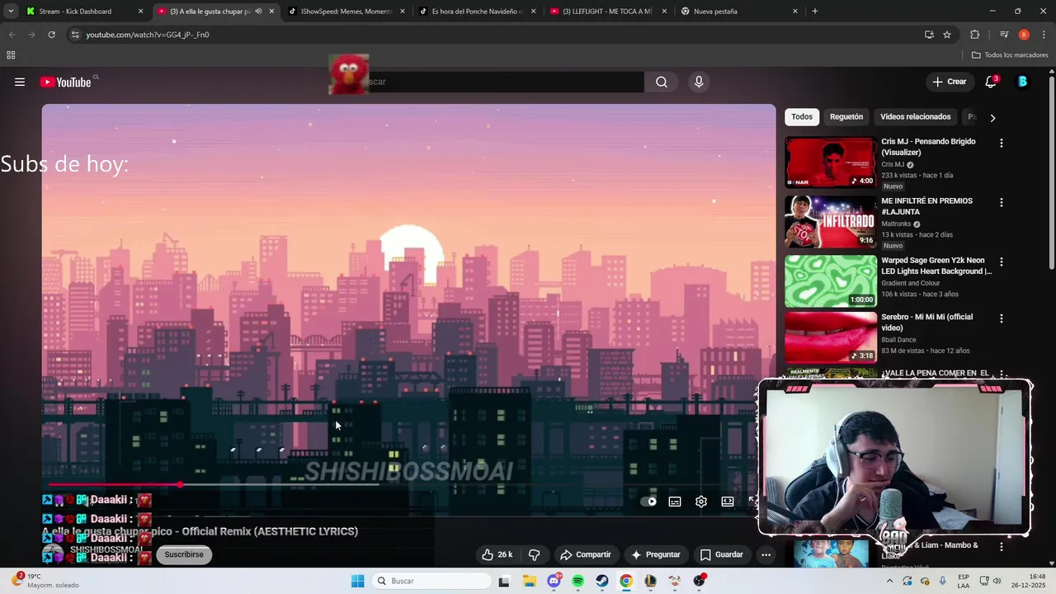Open the video player settings gear
Screen dimensions: 1056x594
[x=701, y=502]
